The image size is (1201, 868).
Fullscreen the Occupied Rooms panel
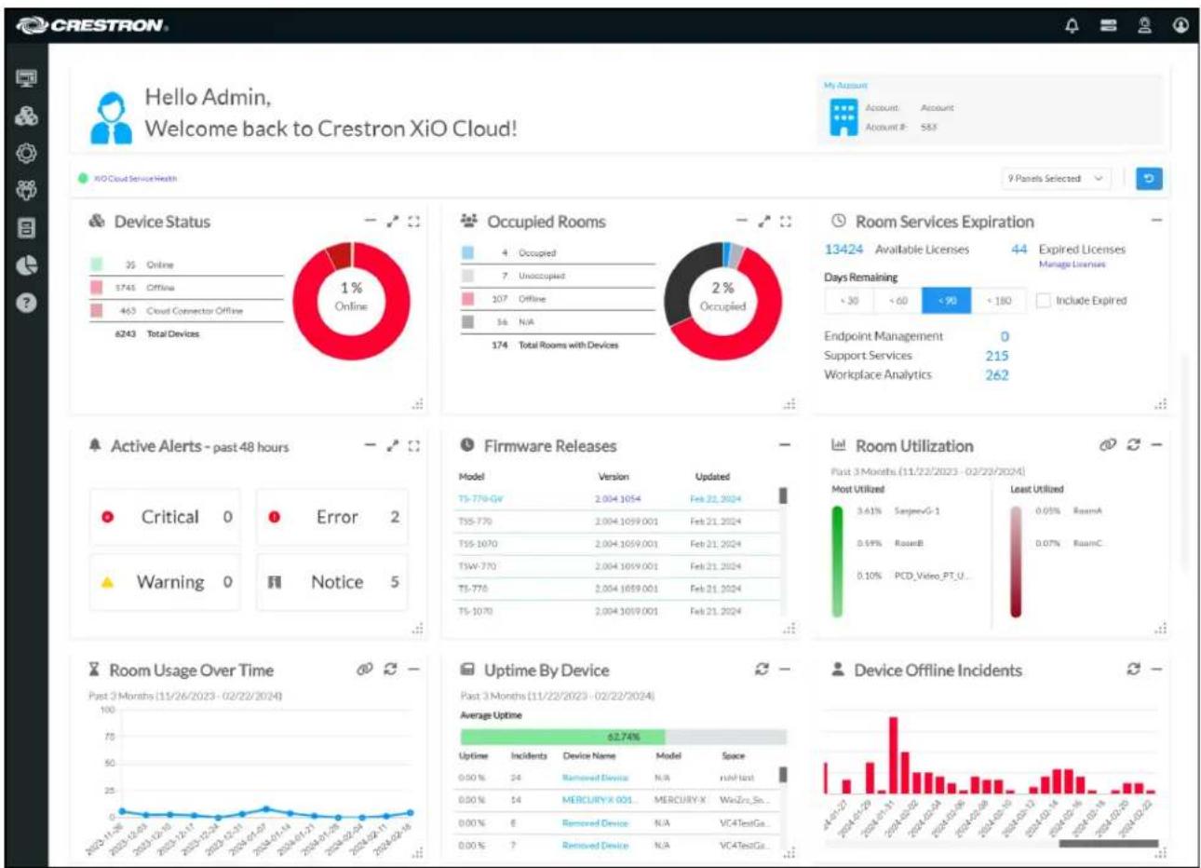(786, 222)
